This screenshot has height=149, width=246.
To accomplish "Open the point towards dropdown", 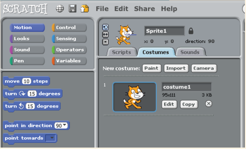I will tap(50, 138).
